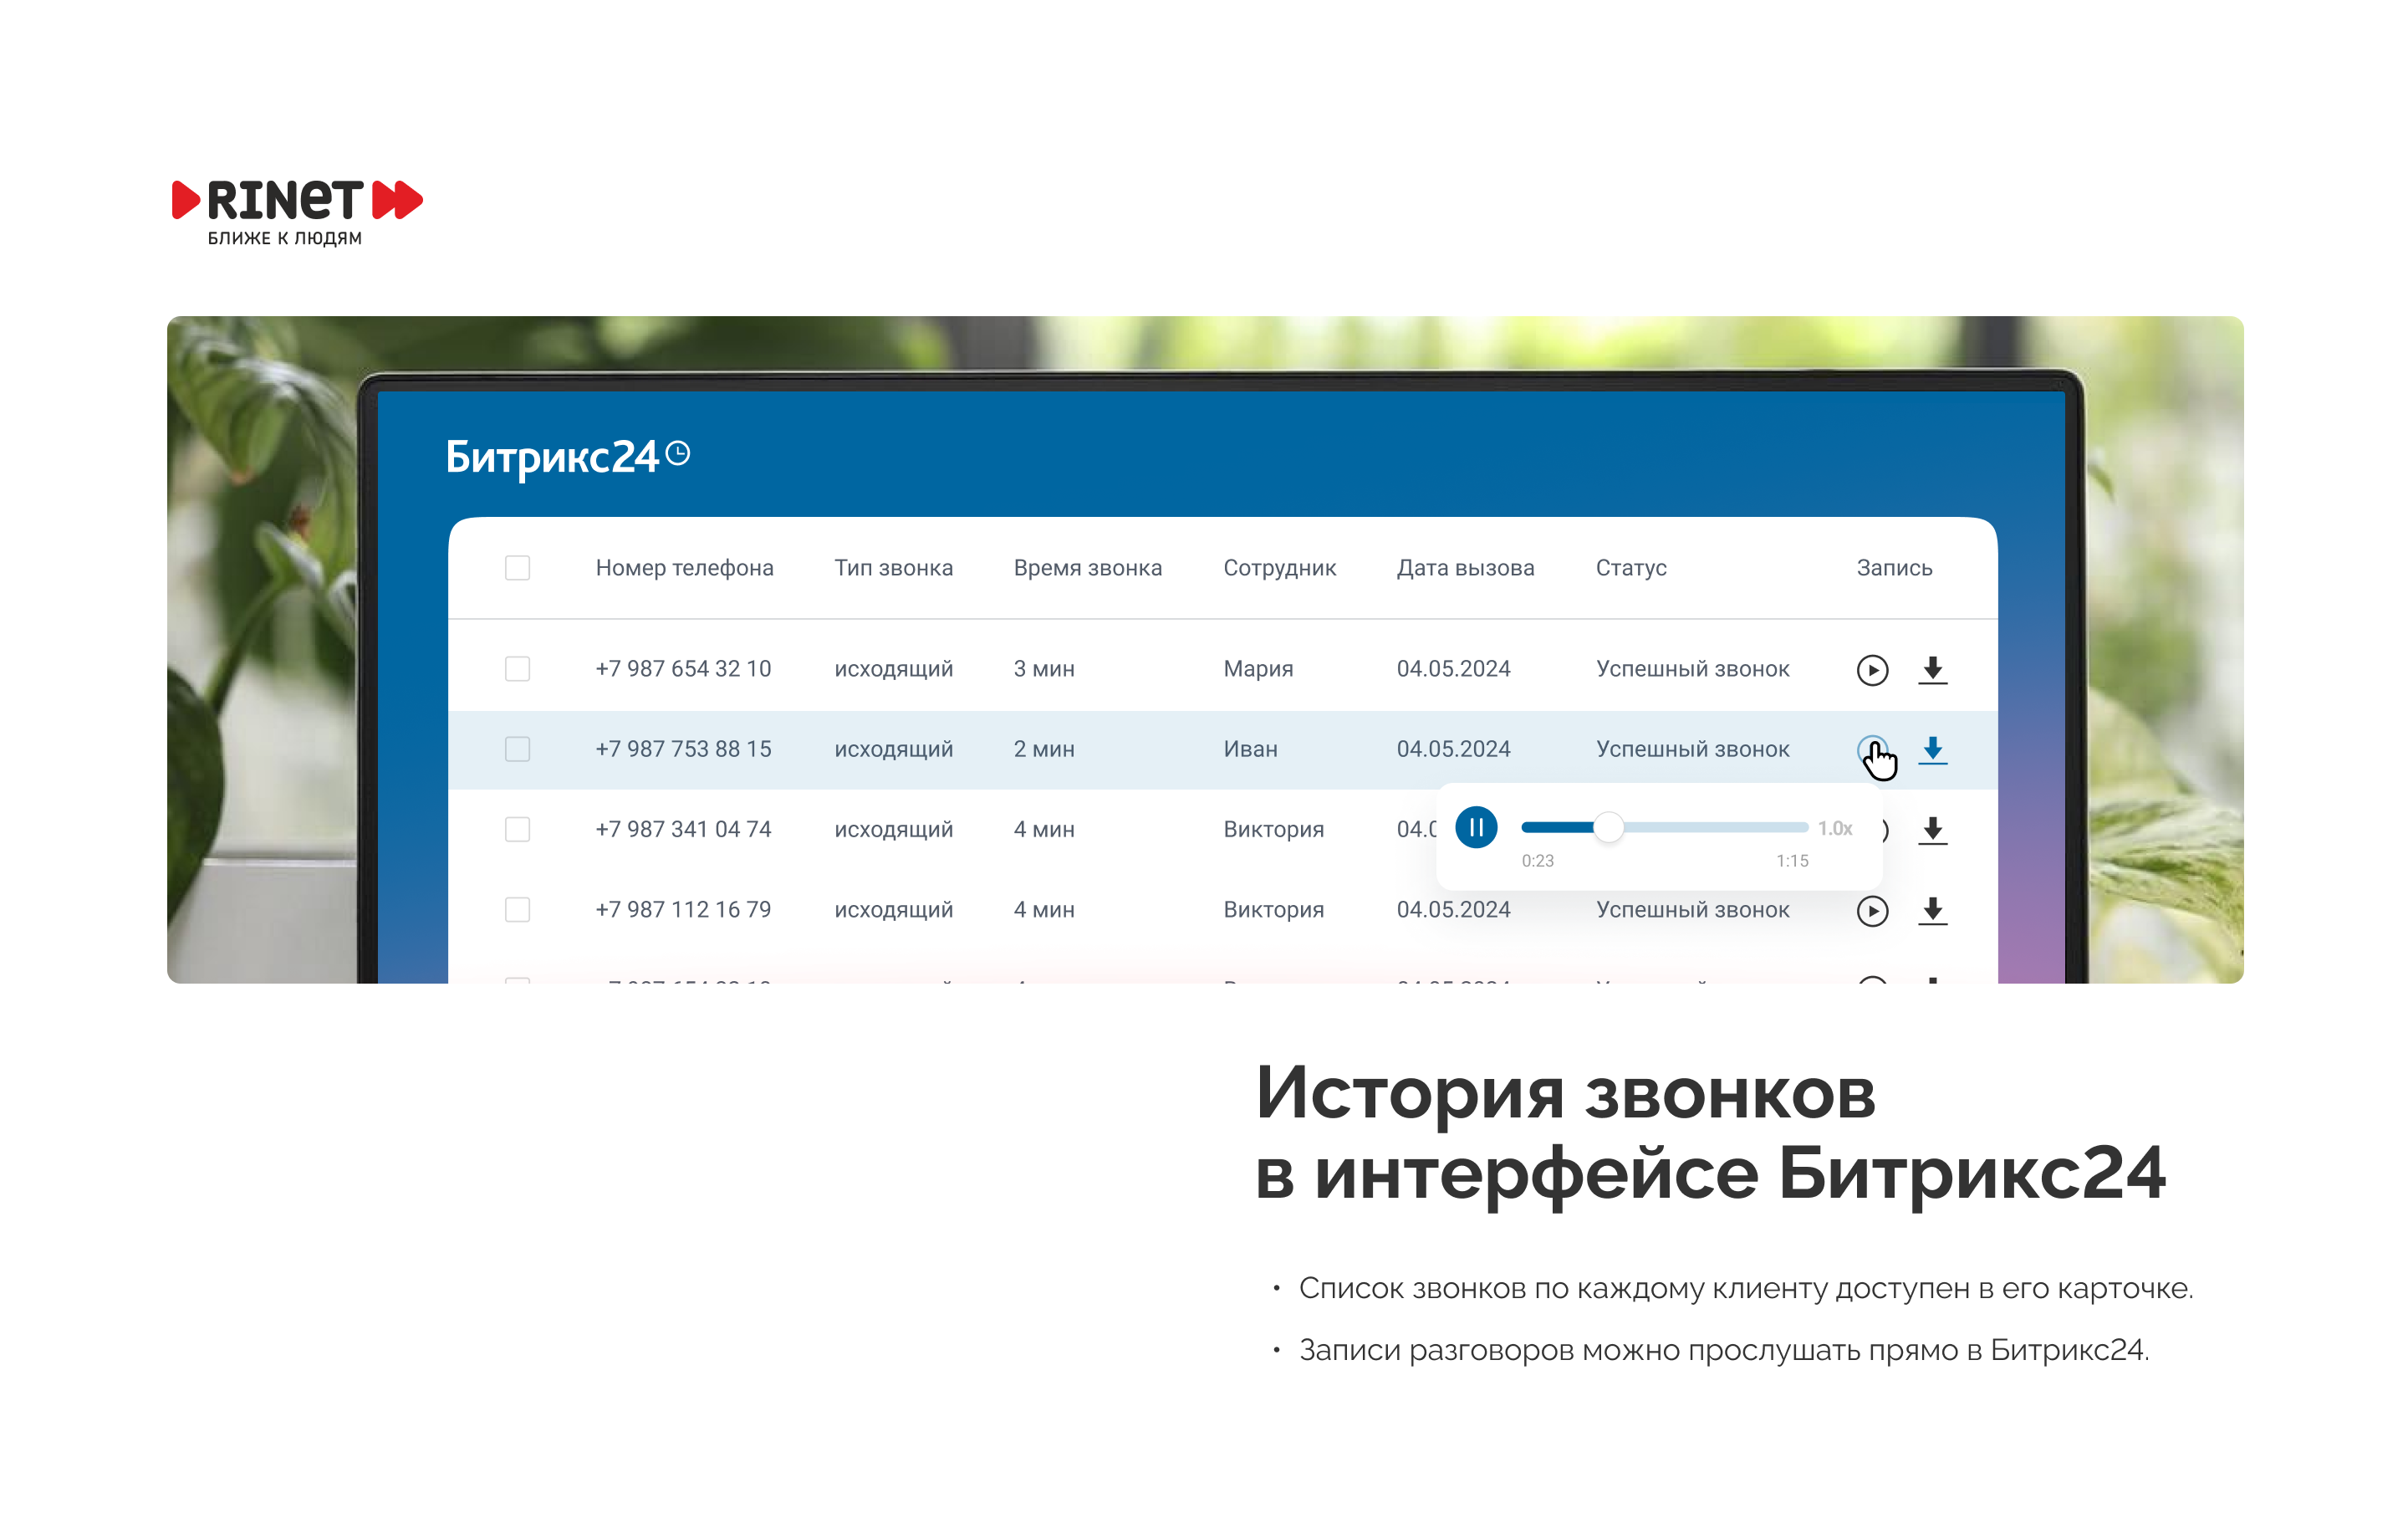Viewport: 2408px width, 1539px height.
Task: Play recording for +7 987 112 16 79
Action: coord(1872,911)
